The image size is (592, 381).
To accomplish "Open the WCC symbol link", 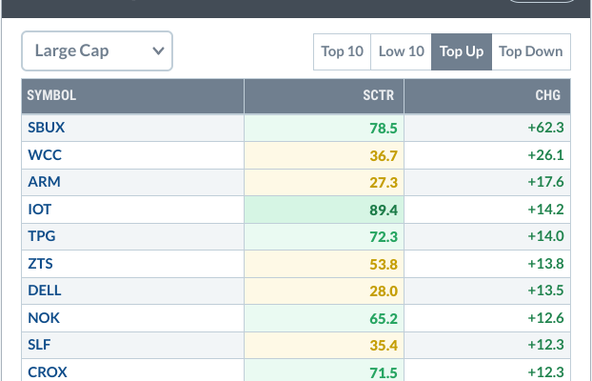I will pos(45,155).
